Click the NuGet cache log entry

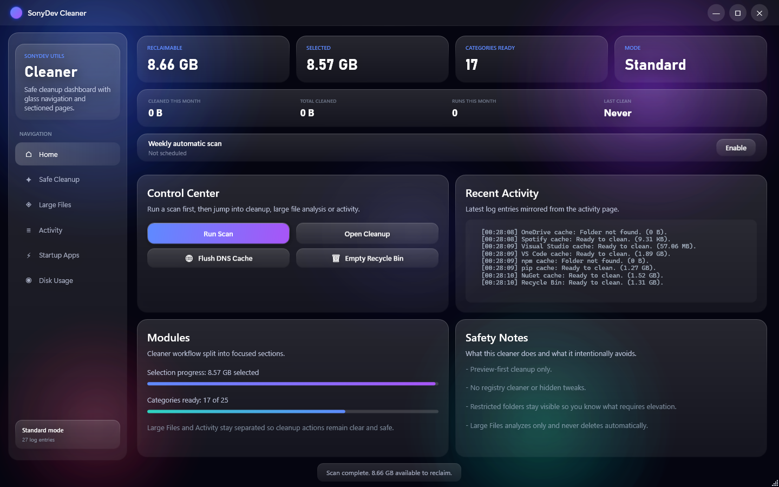(x=572, y=275)
